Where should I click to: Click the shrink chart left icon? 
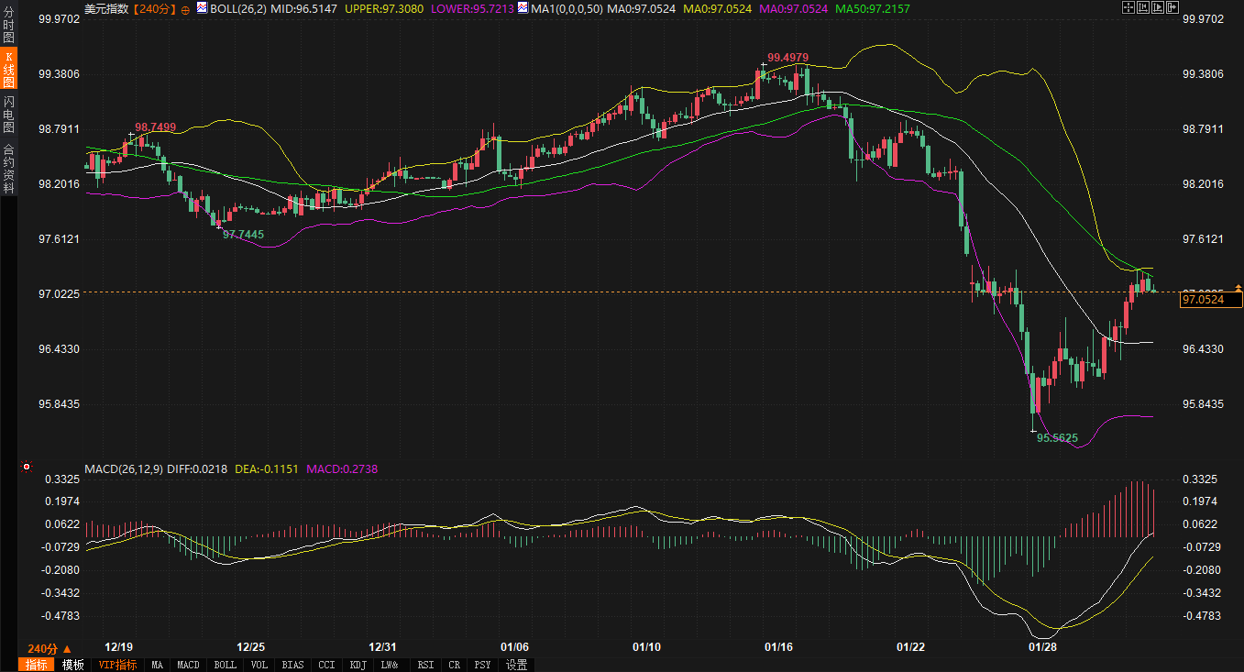1142,7
